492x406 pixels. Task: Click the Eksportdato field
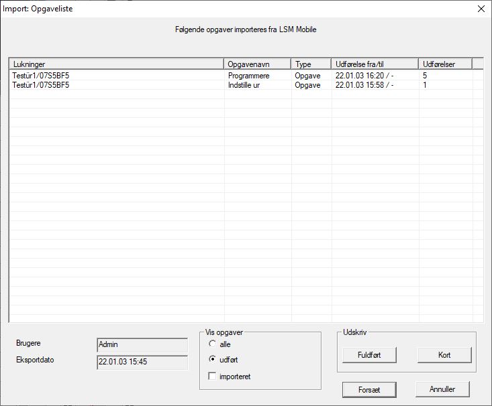pos(142,362)
